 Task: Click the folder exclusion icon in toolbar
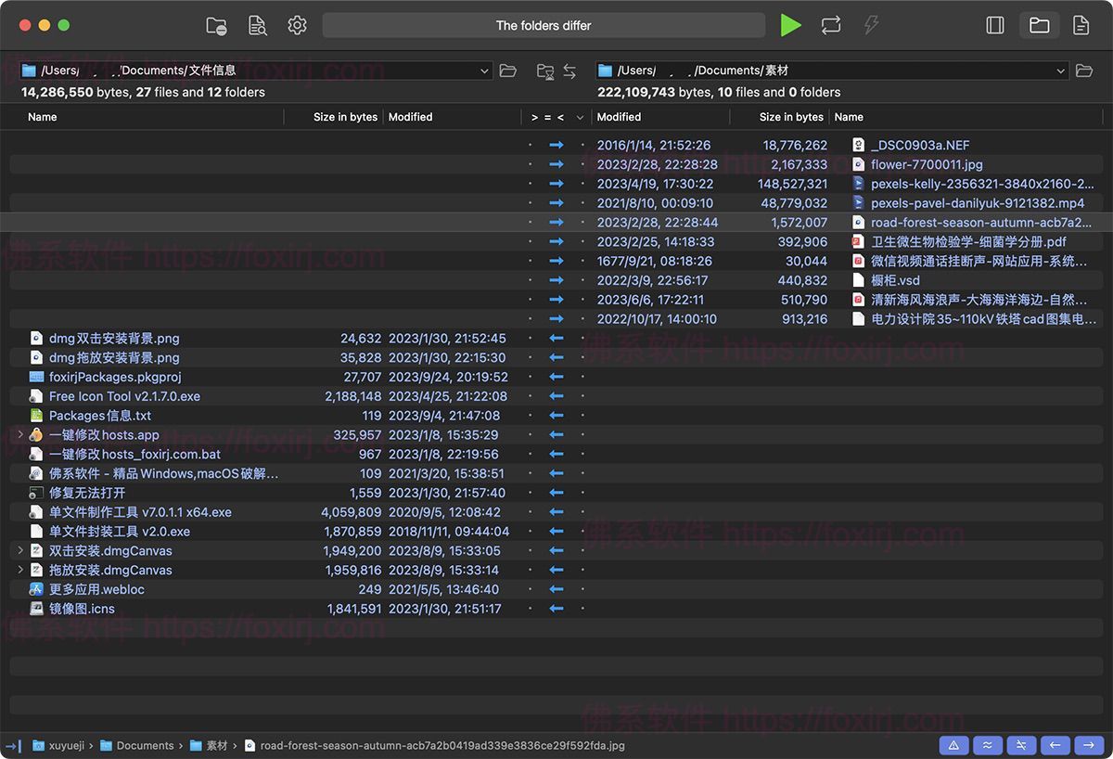click(x=216, y=26)
